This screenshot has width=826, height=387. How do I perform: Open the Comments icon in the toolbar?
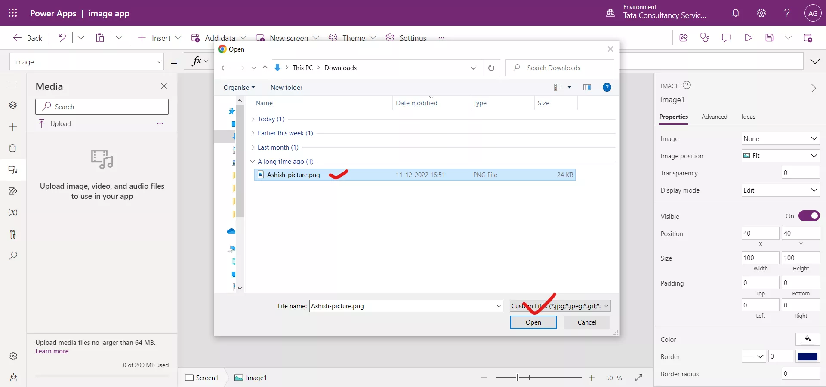click(x=726, y=38)
